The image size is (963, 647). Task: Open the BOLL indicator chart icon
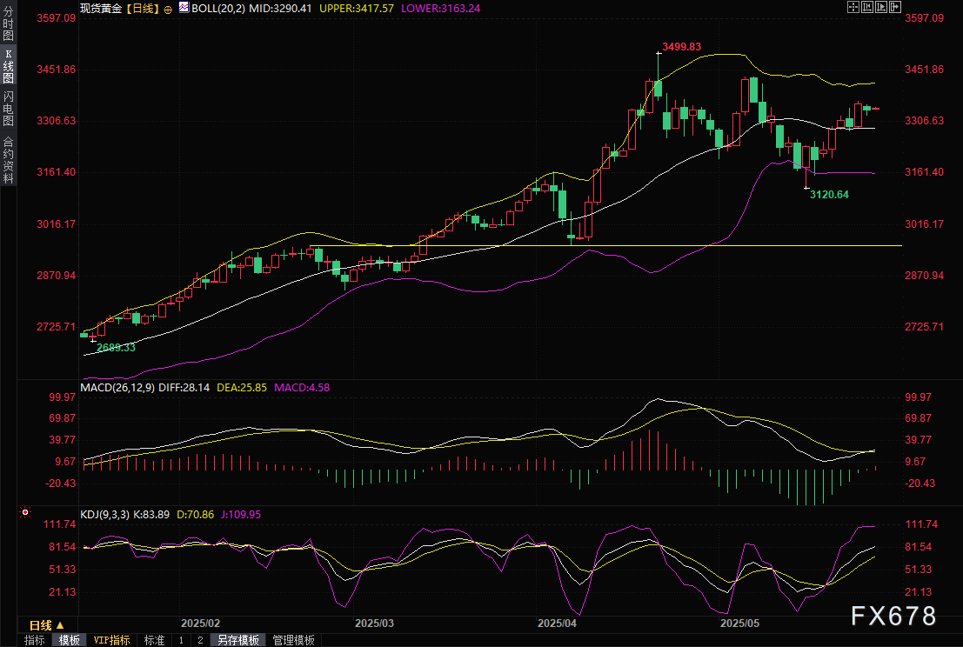[x=183, y=7]
